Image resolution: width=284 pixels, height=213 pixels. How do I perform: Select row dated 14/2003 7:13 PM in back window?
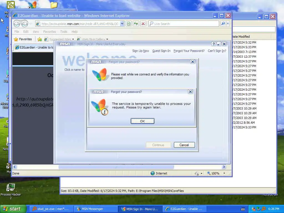245,52
